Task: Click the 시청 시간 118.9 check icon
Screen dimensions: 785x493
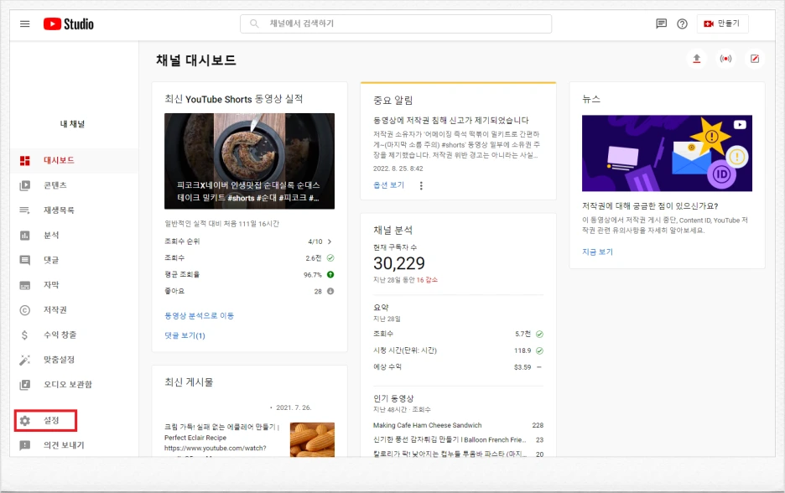Action: [540, 350]
